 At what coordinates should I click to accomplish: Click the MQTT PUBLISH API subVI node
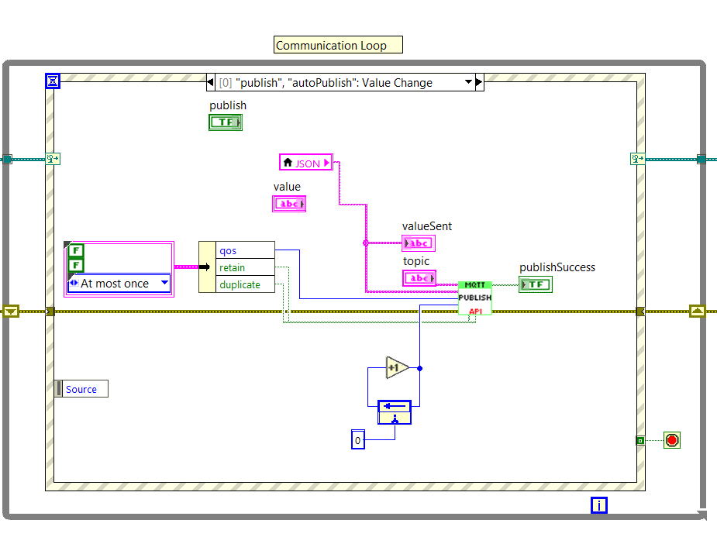tap(474, 298)
